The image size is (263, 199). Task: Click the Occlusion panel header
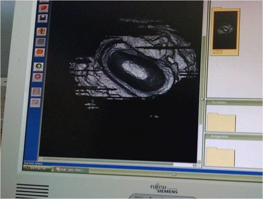pyautogui.click(x=234, y=103)
